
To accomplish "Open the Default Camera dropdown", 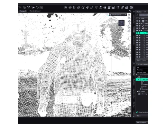I will click(118, 15).
